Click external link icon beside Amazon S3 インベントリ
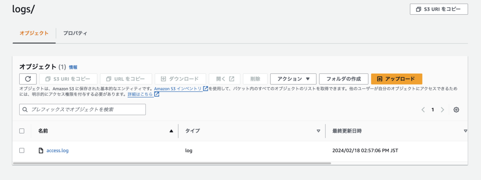Screen dimensions: 481x180 [206, 89]
